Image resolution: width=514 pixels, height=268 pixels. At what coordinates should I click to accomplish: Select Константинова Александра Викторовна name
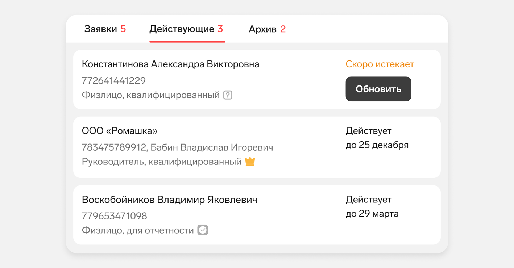pyautogui.click(x=170, y=64)
